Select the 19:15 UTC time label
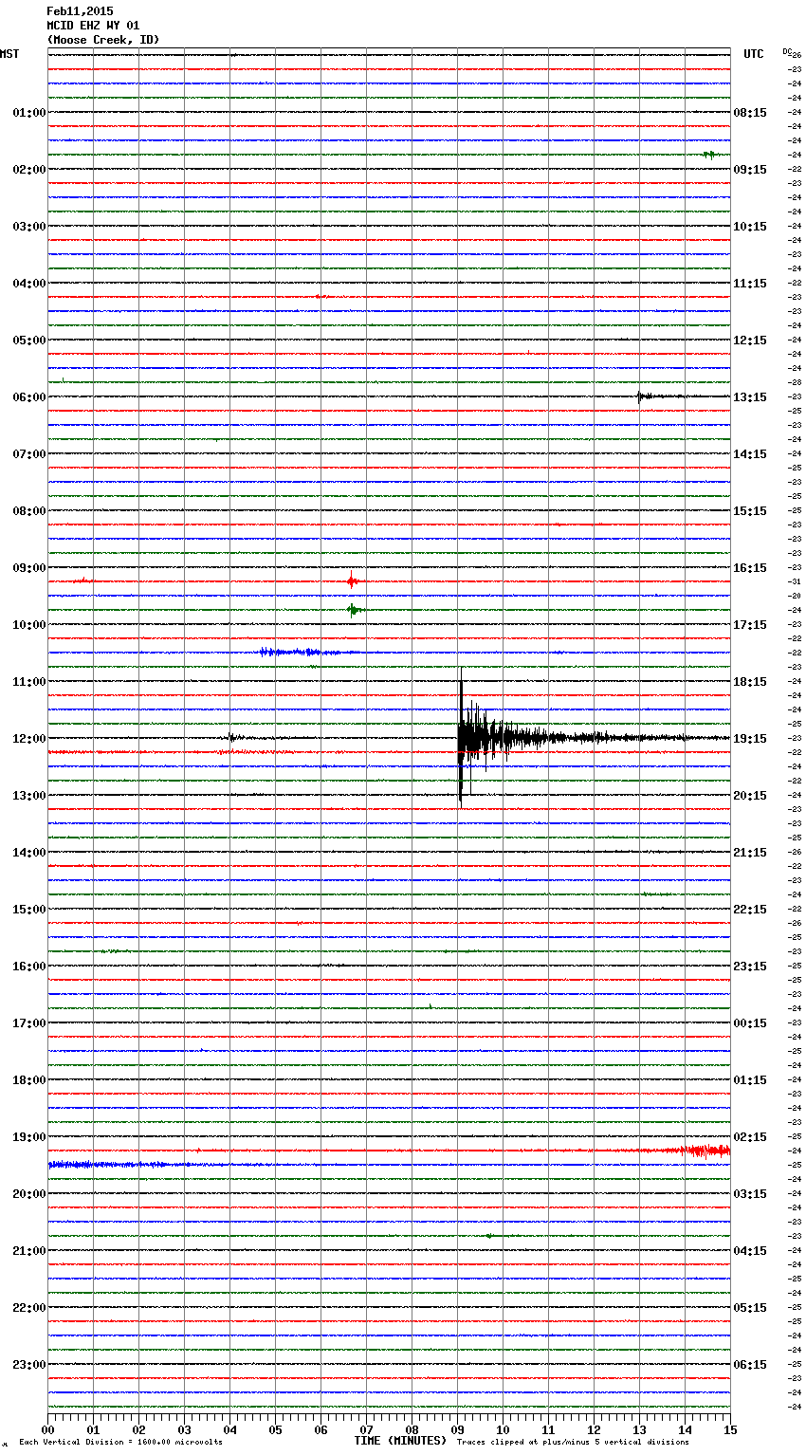806x1455 pixels. tap(750, 739)
